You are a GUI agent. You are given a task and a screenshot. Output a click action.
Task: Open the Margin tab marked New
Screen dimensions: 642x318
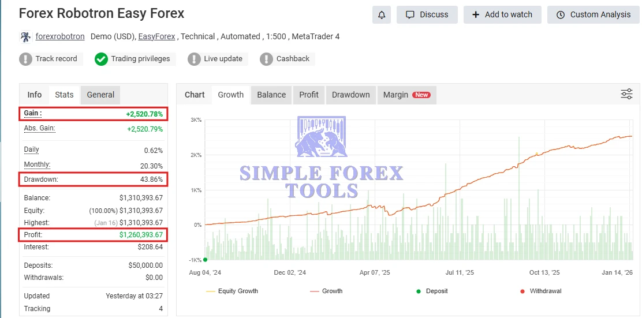pos(406,95)
